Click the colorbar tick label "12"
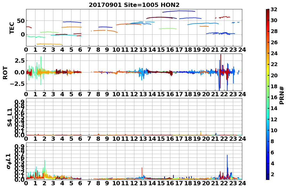The height and width of the screenshot is (189, 287). tap(274, 119)
